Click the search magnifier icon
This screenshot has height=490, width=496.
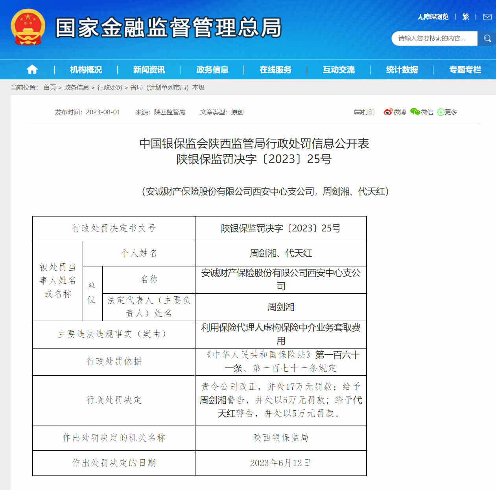coord(487,39)
